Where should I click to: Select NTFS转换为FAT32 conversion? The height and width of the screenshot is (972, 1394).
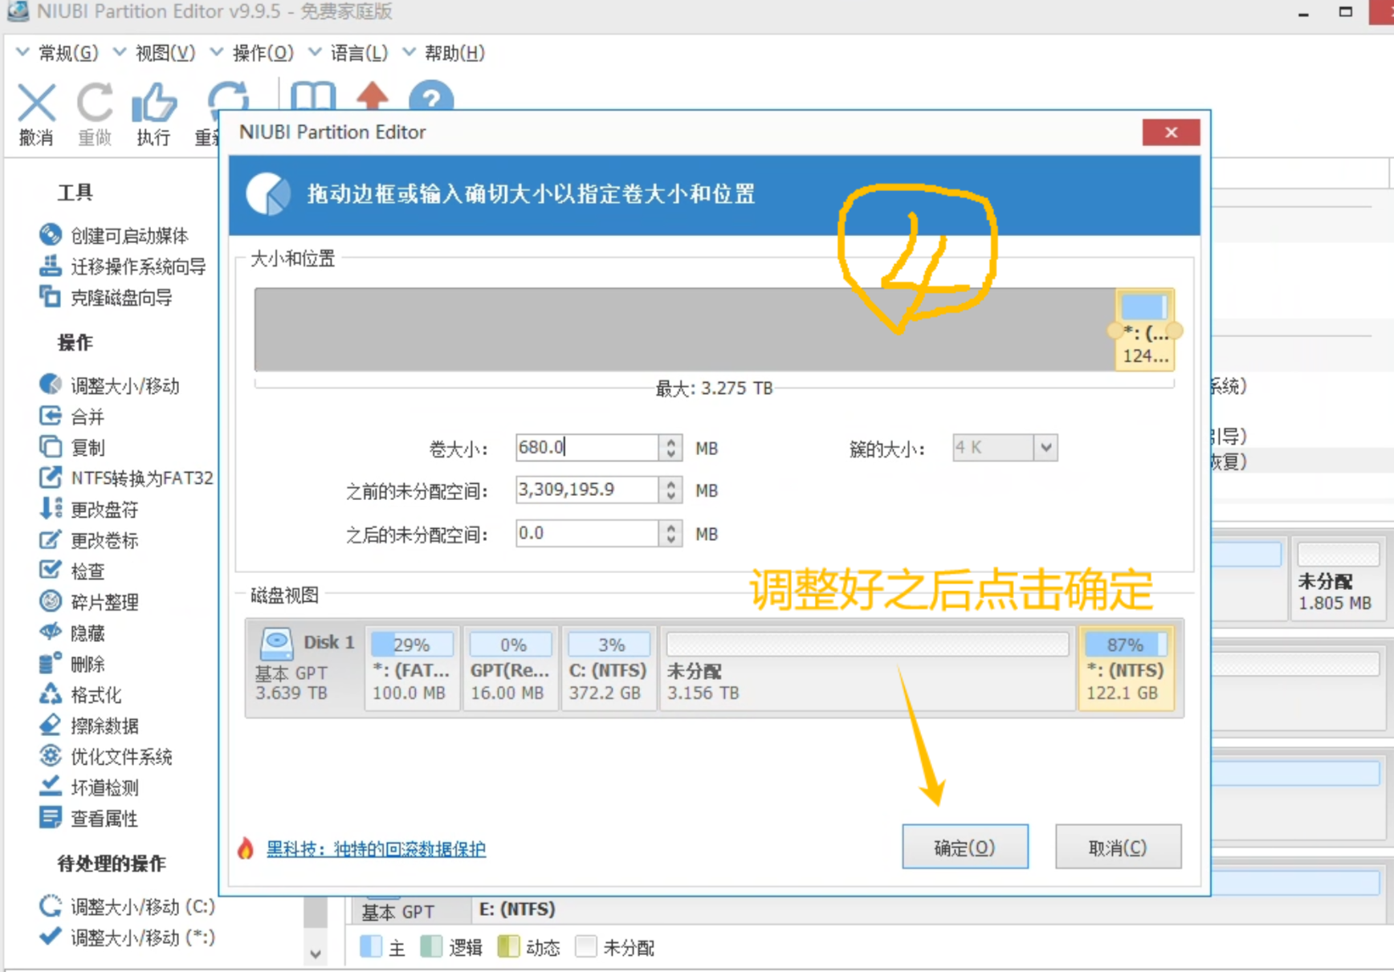pyautogui.click(x=126, y=478)
